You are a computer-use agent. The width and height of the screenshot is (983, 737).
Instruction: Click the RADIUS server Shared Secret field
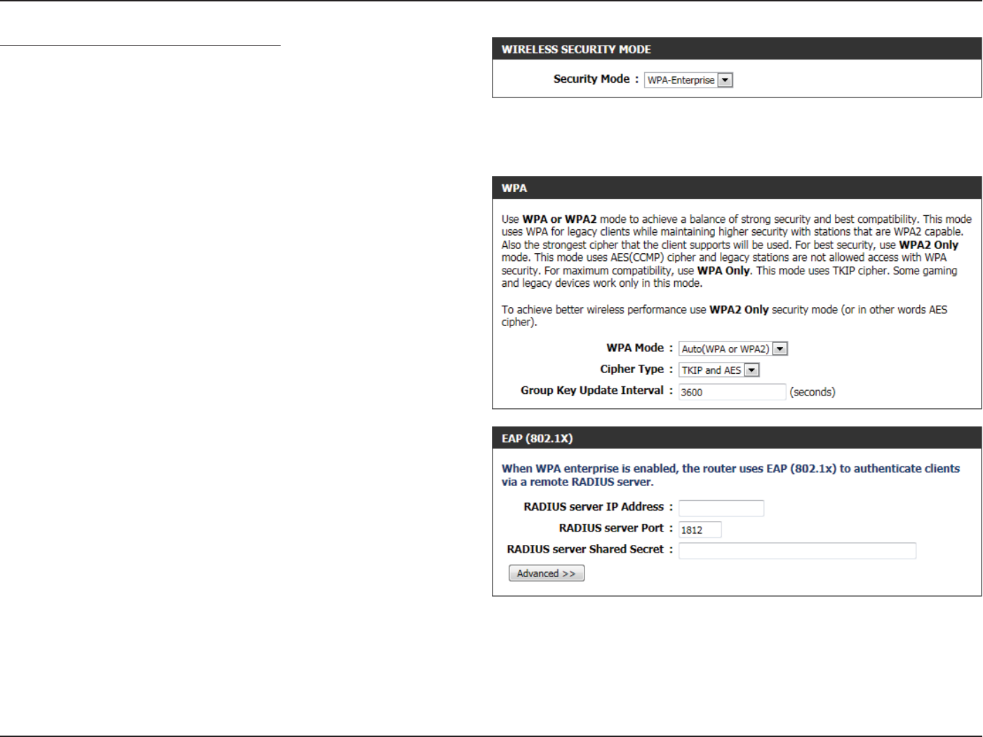(x=797, y=550)
